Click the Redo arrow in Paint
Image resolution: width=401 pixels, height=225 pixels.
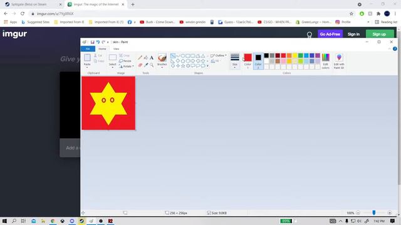tap(103, 42)
